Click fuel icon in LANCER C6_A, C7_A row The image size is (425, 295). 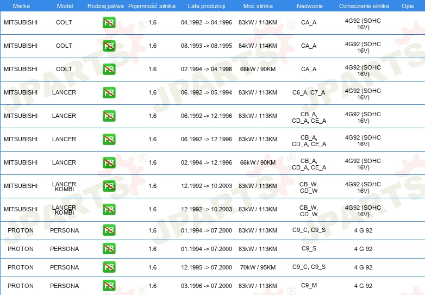pos(109,92)
